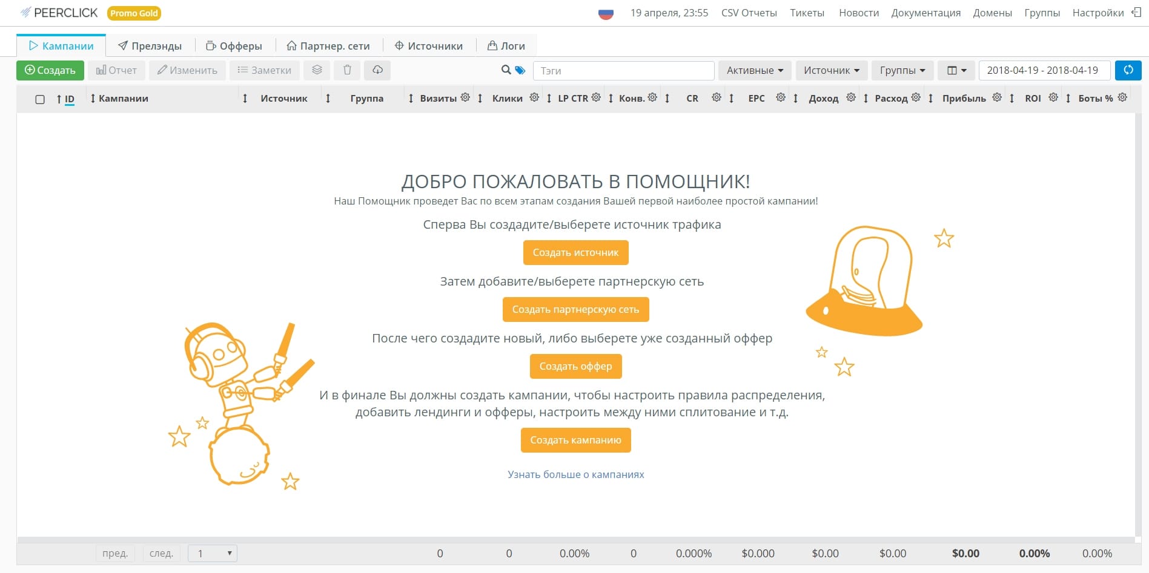Click the Заметки button
The width and height of the screenshot is (1149, 573).
[x=264, y=70]
